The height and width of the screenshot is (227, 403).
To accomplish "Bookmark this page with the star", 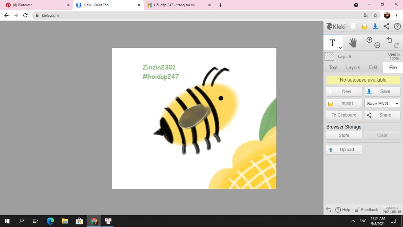I will [x=375, y=15].
